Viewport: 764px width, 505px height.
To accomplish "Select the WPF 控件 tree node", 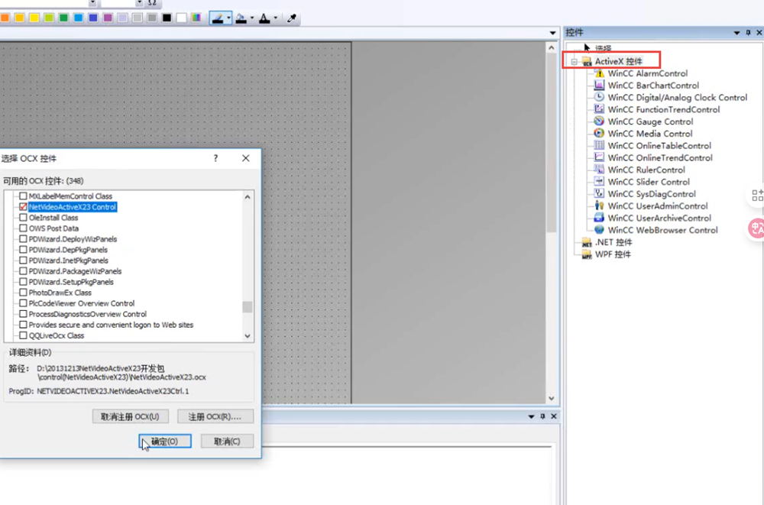I will pyautogui.click(x=613, y=254).
